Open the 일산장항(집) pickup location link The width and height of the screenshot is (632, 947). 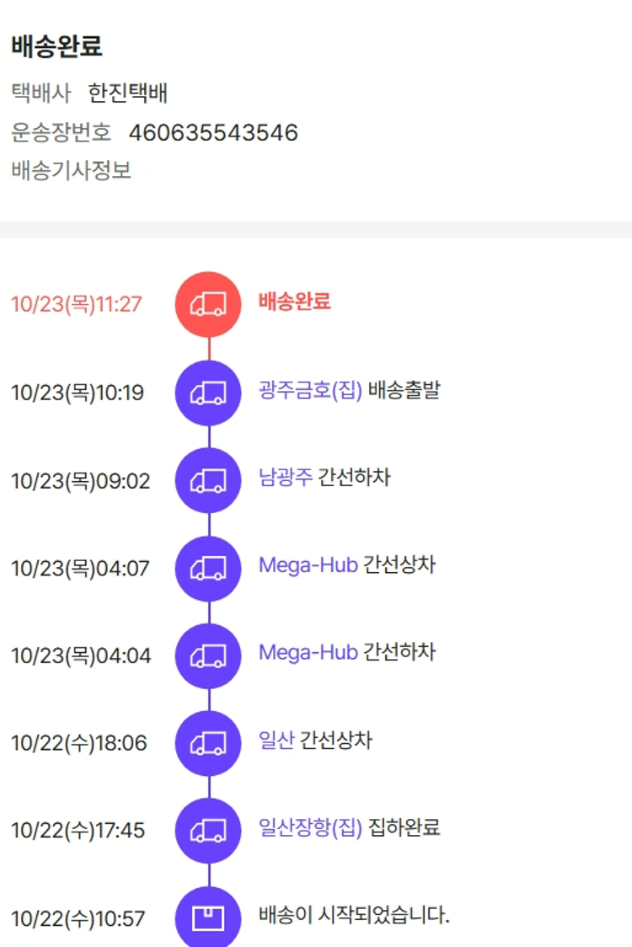point(310,828)
